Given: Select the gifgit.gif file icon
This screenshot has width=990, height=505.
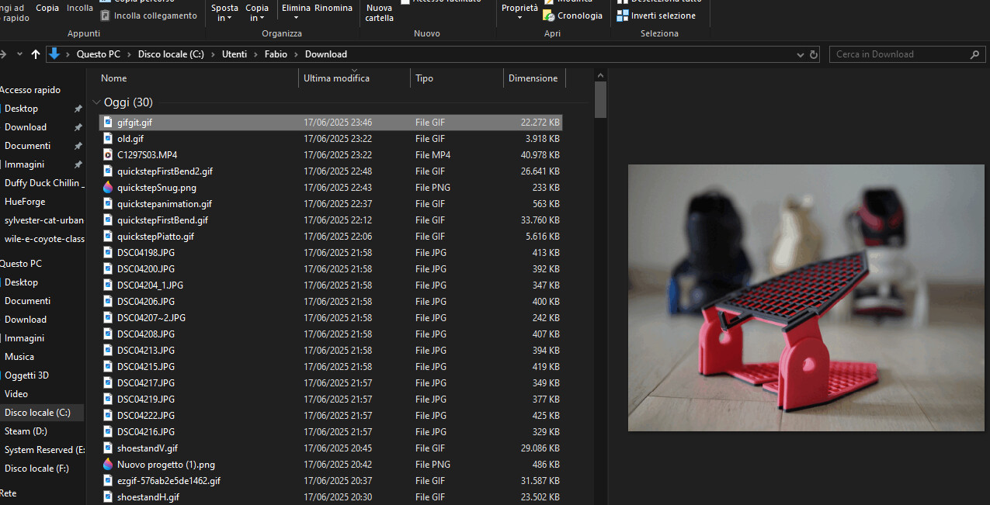Looking at the screenshot, I should tap(109, 123).
